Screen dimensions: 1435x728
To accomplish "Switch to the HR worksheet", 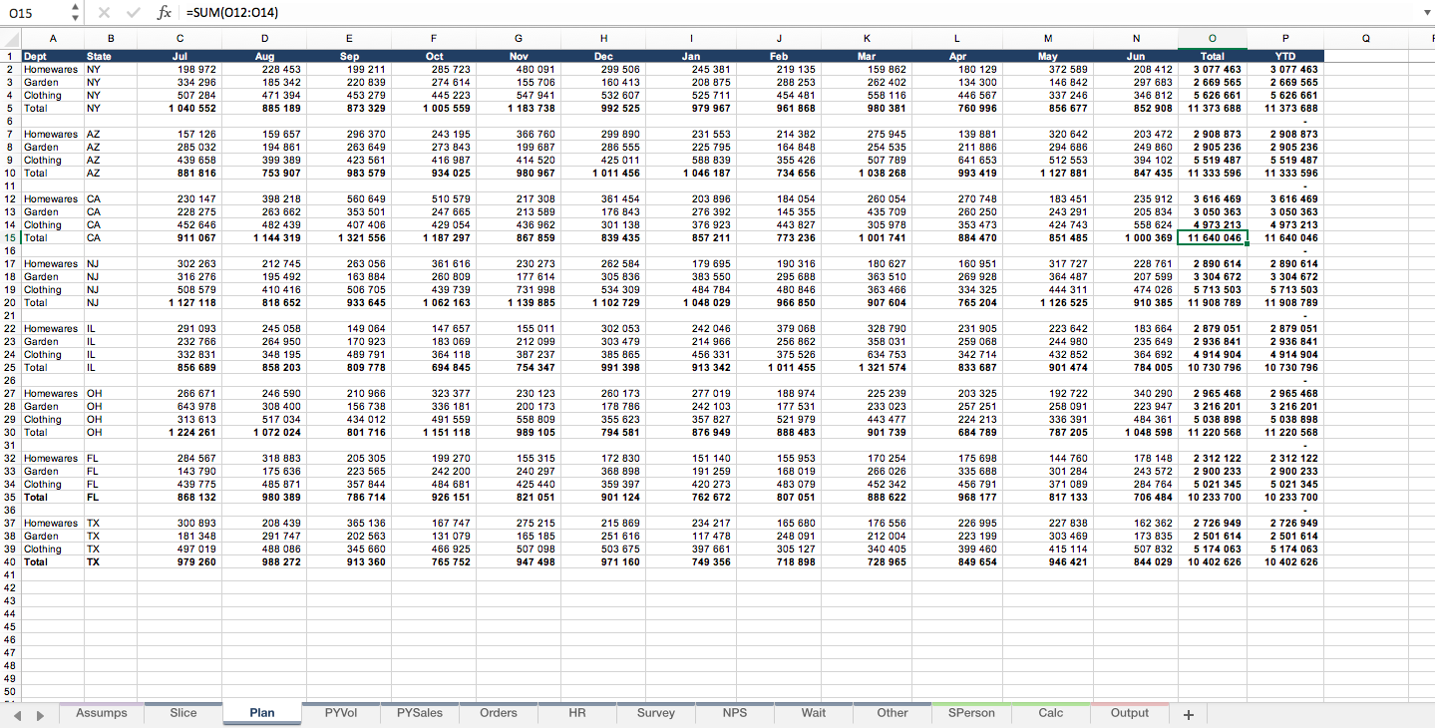I will tap(576, 713).
